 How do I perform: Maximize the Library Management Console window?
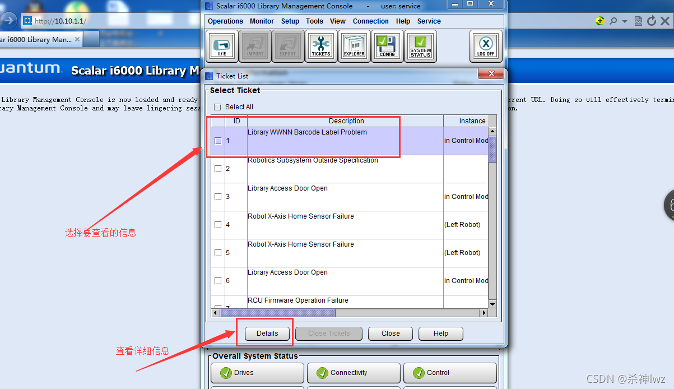pos(470,4)
